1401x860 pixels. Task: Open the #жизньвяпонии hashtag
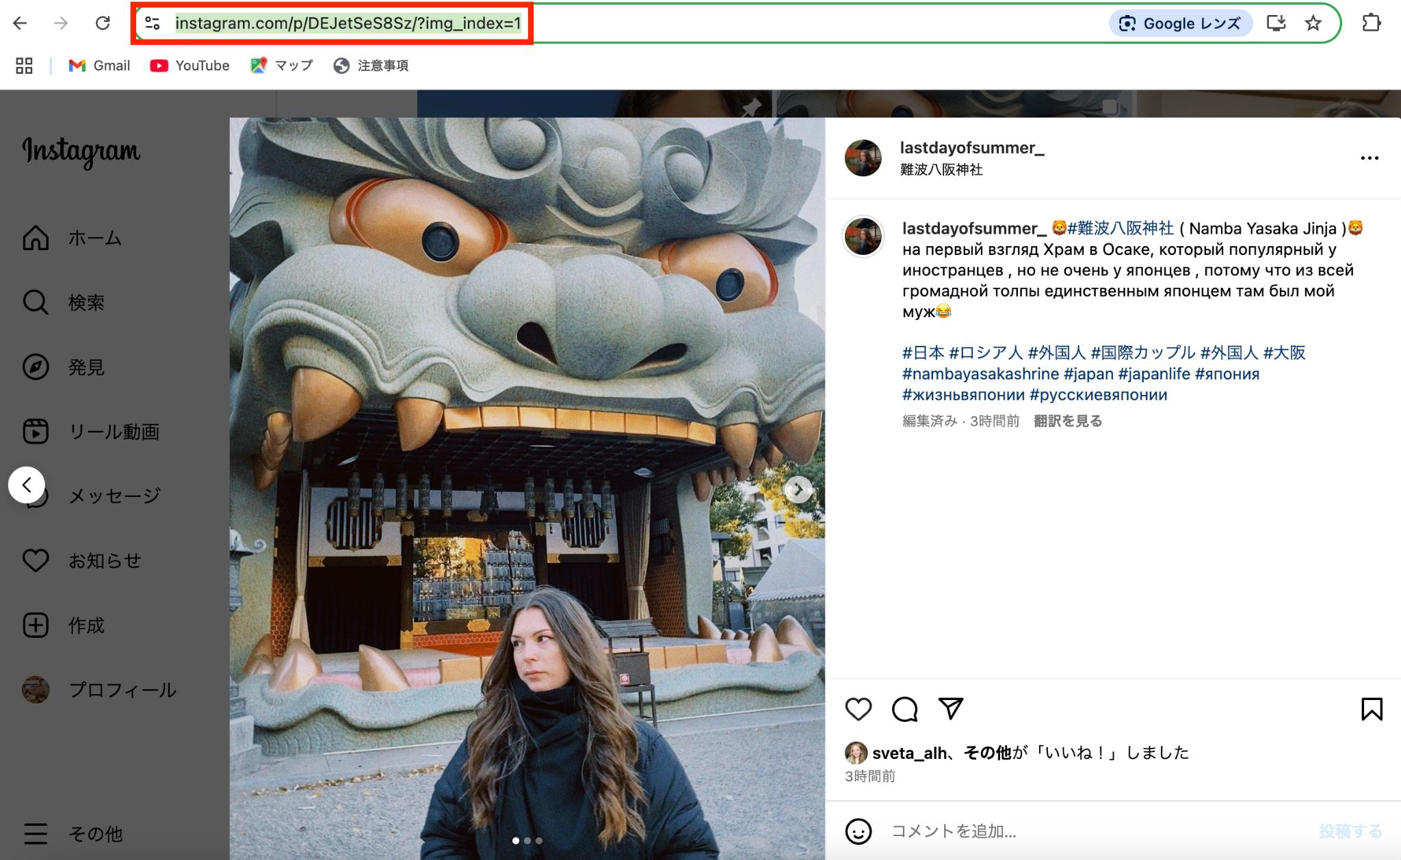[963, 395]
